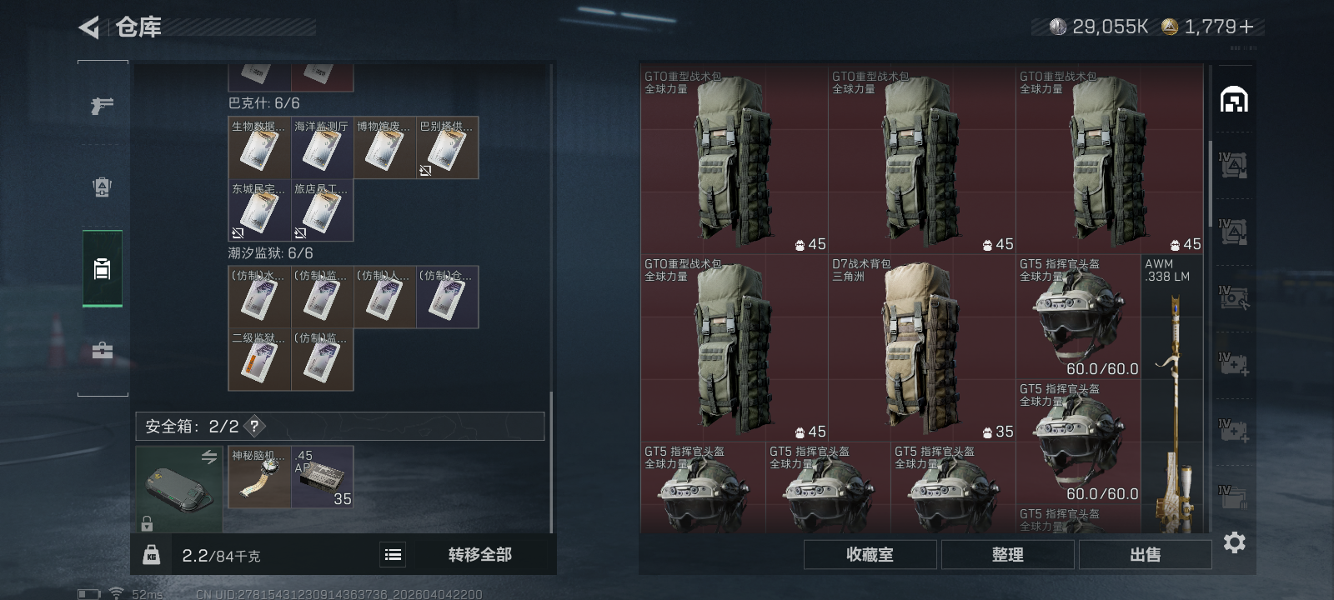This screenshot has width=1334, height=600.
Task: Switch to the highlighted backpack sidebar tab
Action: coord(102,268)
